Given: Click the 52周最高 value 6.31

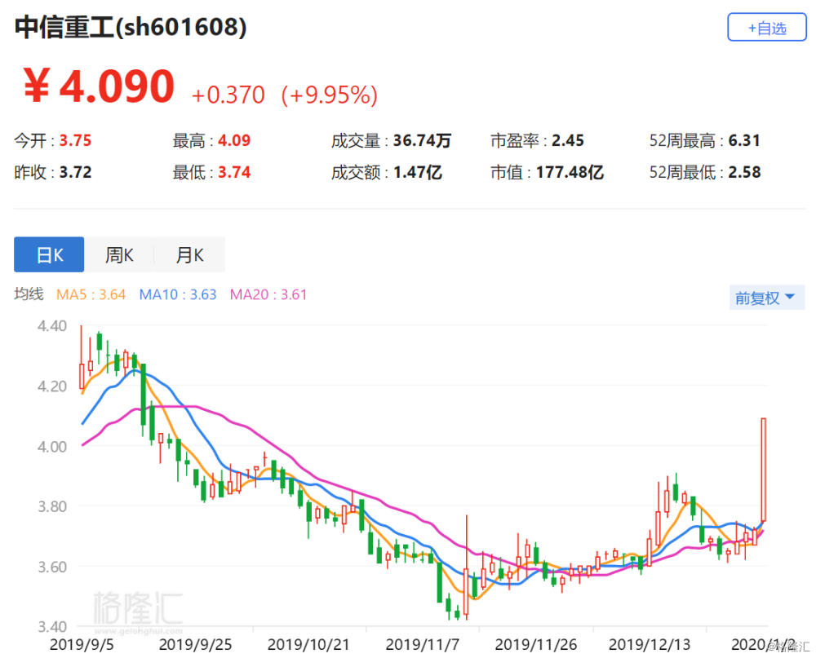Looking at the screenshot, I should point(744,140).
